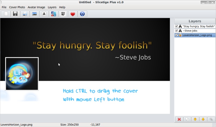Click the New blank document toolbar icon
Image resolution: width=216 pixels, height=127 pixels.
pos(6,14)
